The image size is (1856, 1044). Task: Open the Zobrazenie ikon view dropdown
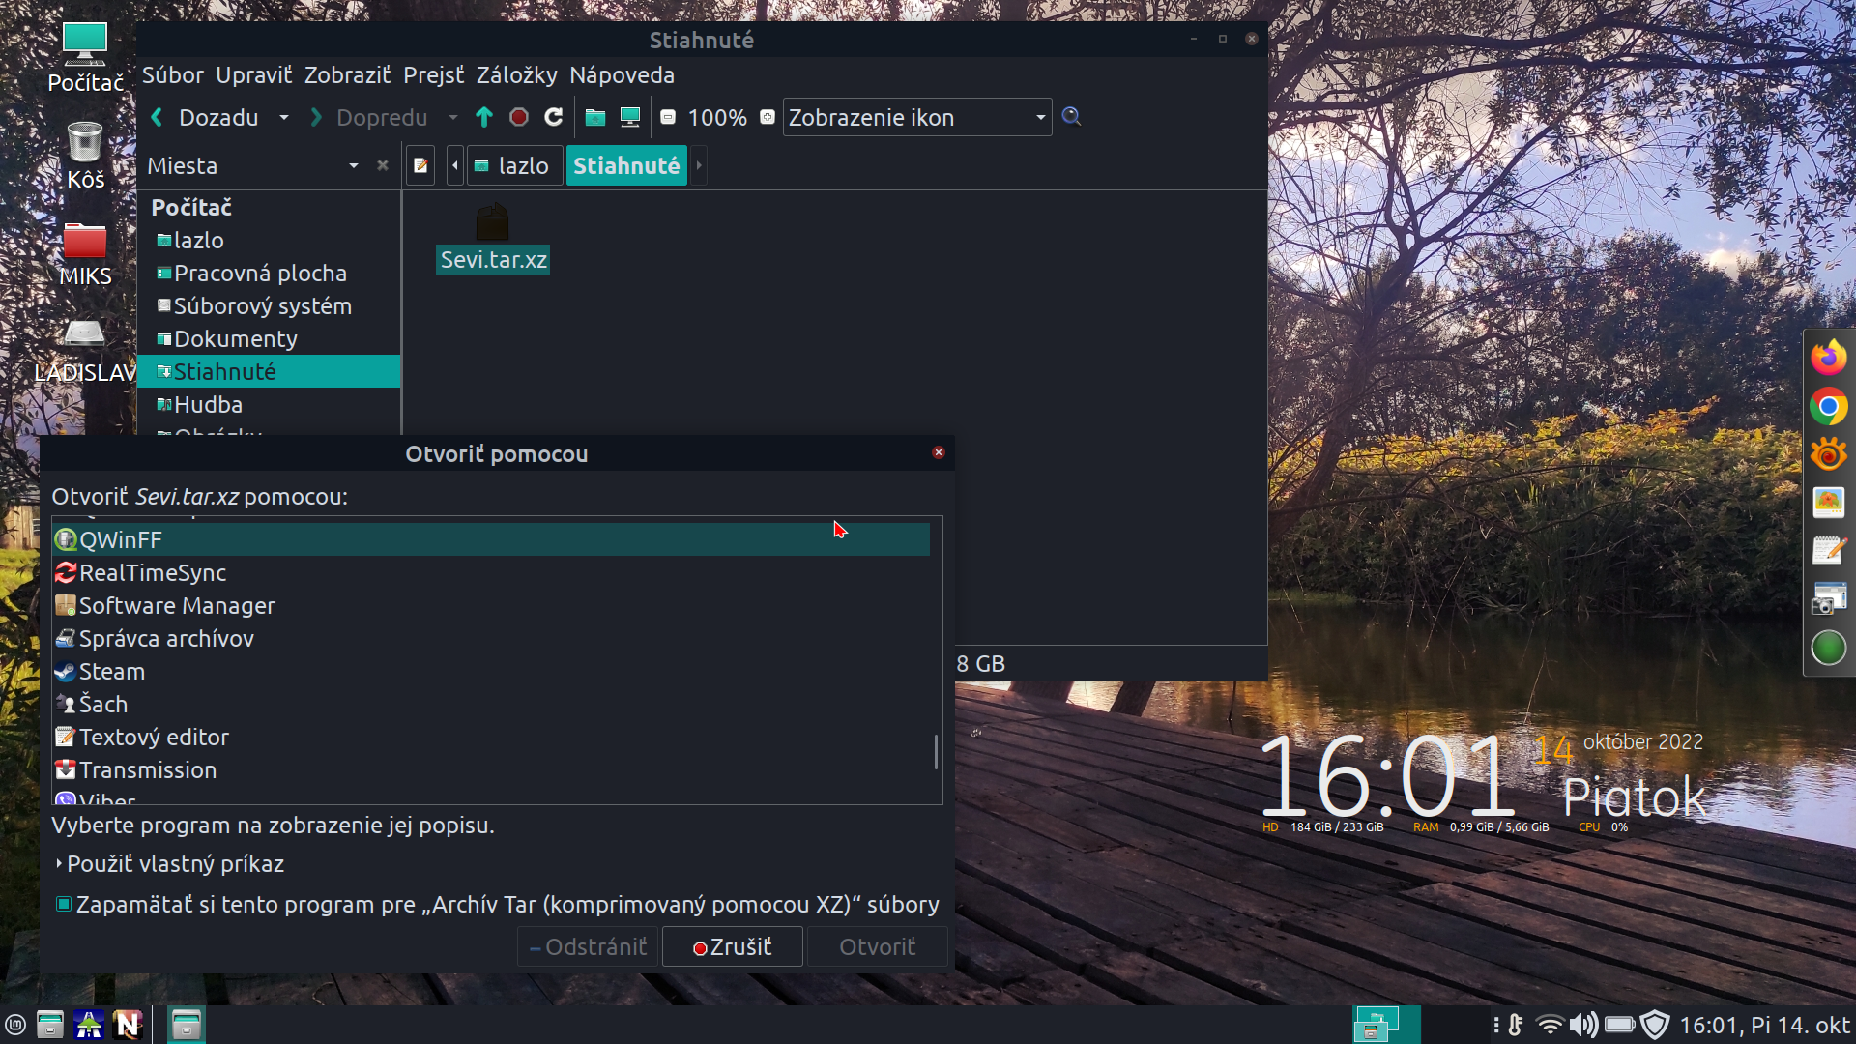click(916, 117)
